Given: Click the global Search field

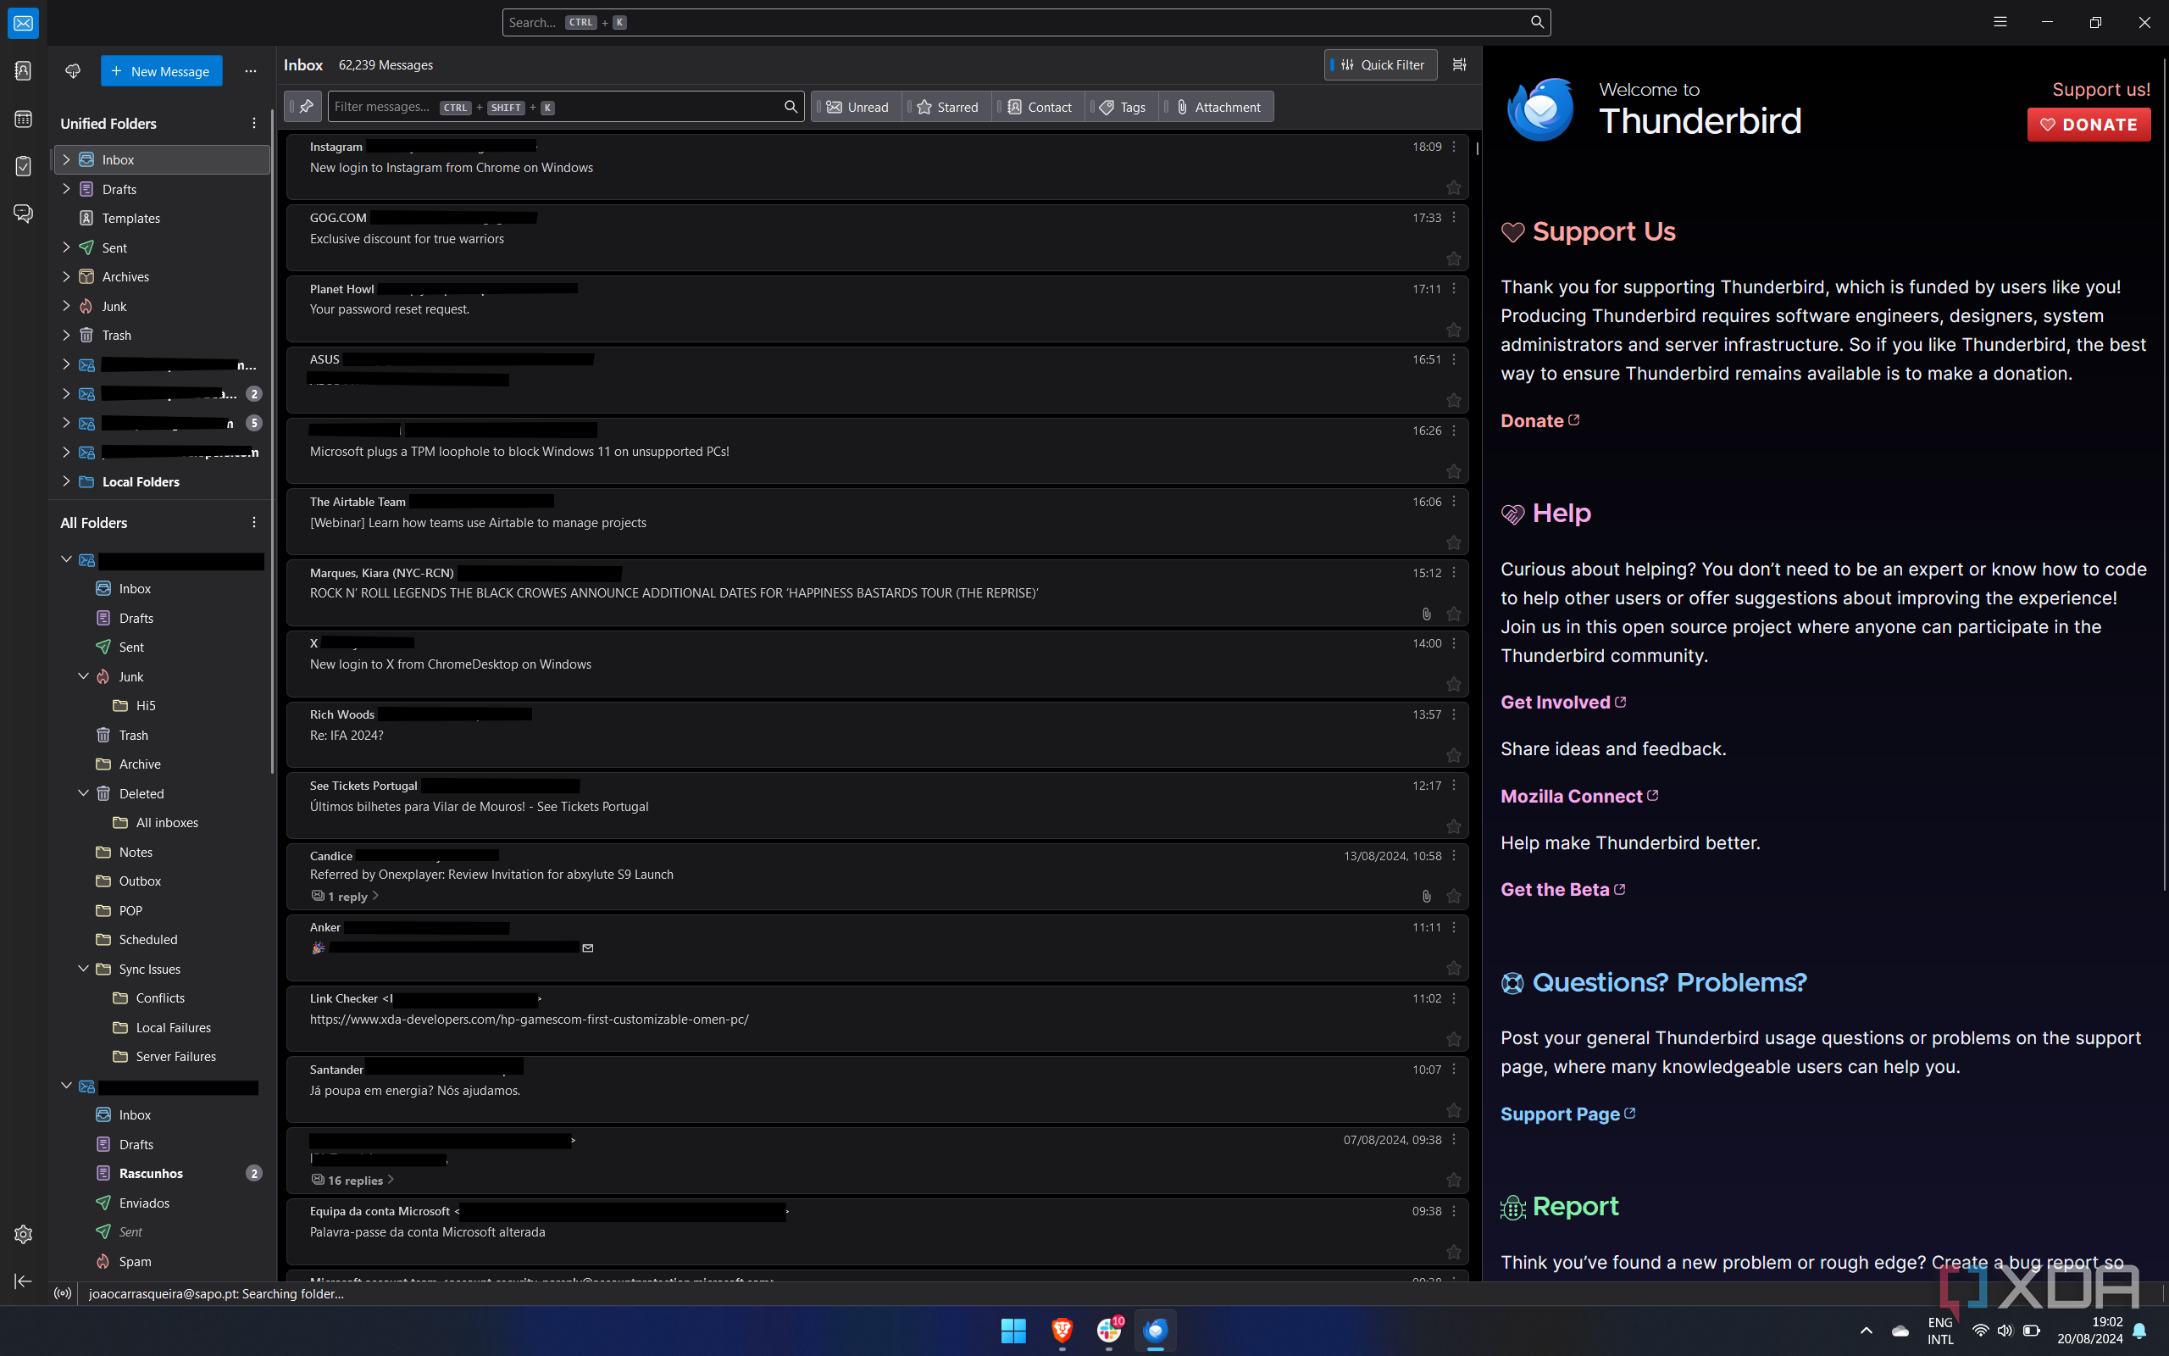Looking at the screenshot, I should tap(1026, 22).
